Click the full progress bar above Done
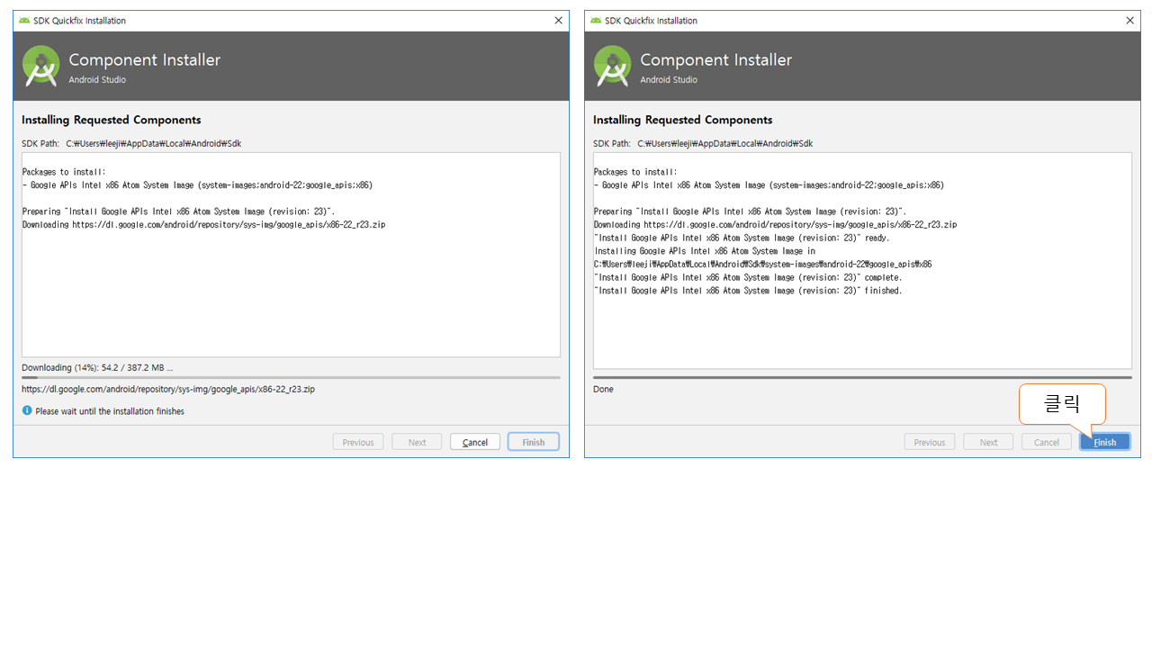 click(862, 378)
